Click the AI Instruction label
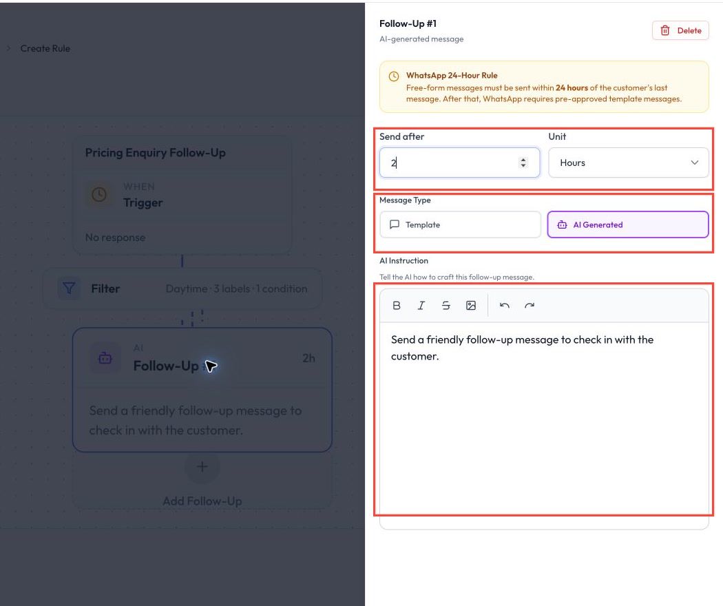This screenshot has width=723, height=606. pyautogui.click(x=404, y=260)
